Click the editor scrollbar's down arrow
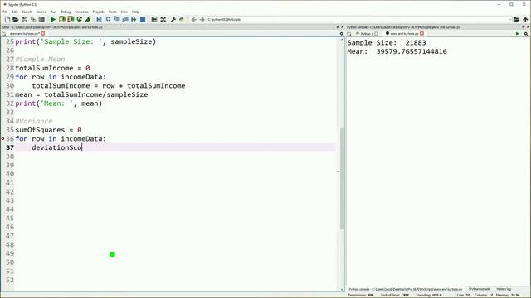This screenshot has height=298, width=531. [342, 289]
